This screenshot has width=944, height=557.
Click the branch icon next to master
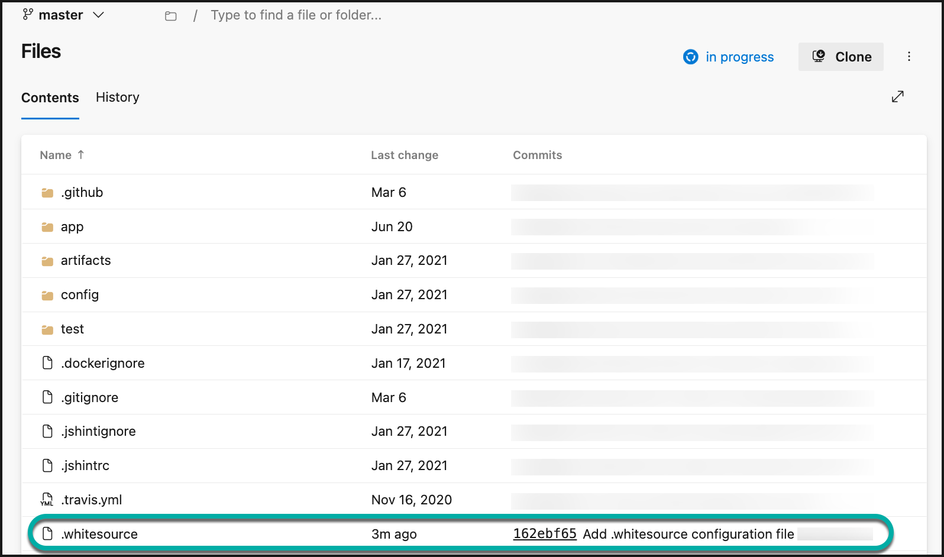point(28,15)
